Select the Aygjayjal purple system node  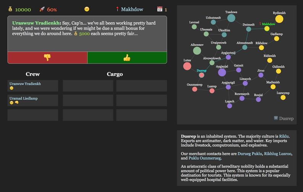tap(222, 72)
